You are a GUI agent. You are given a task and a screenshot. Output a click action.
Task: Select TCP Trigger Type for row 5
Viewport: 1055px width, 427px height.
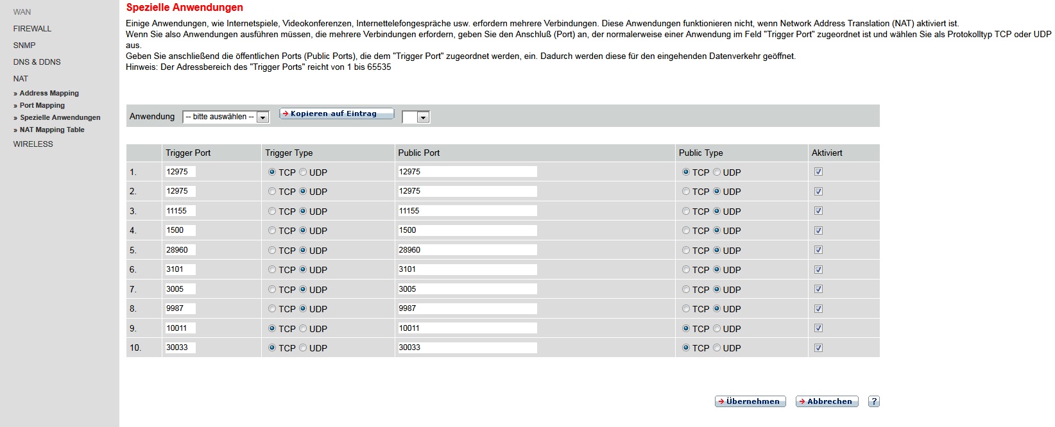272,250
